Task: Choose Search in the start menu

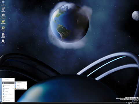Action: (8, 91)
